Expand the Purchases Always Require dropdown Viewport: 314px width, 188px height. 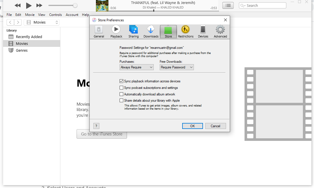point(137,67)
